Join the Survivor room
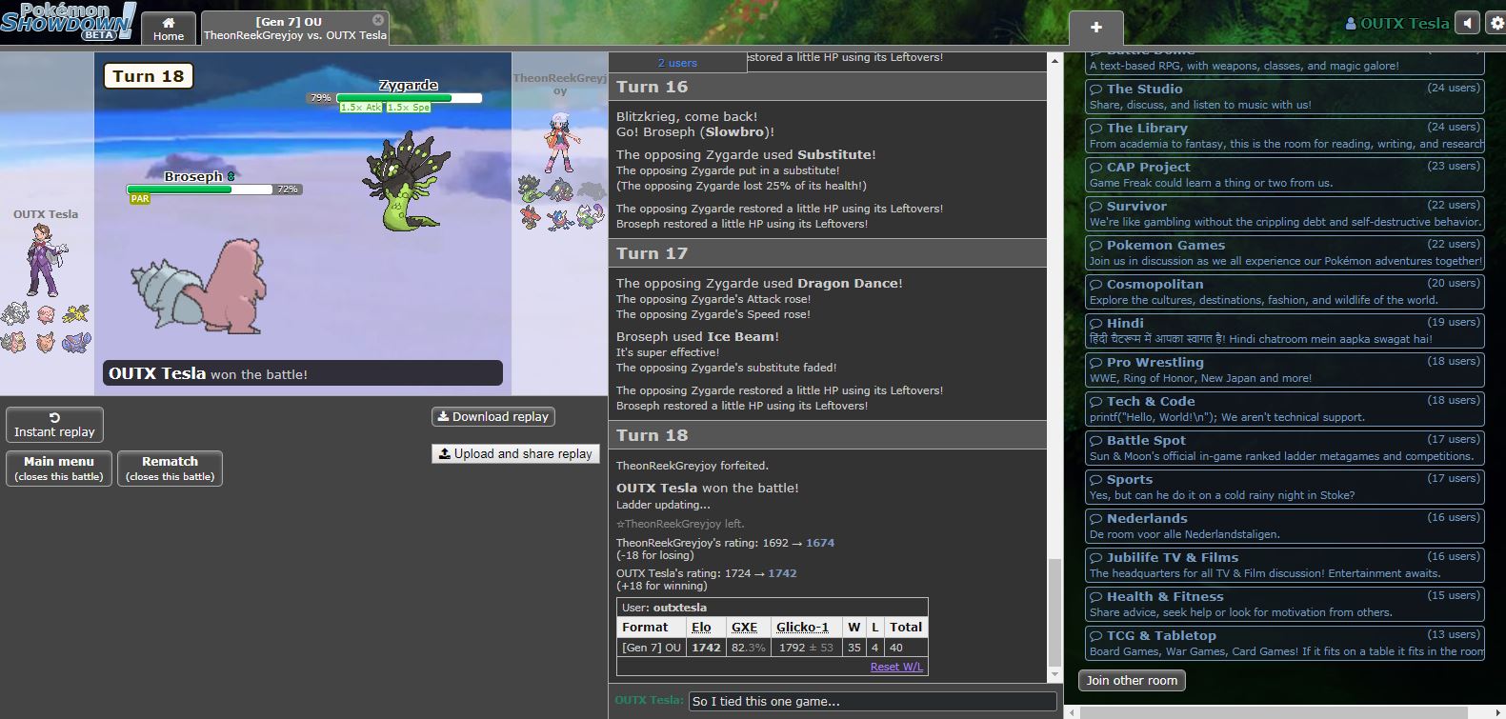The height and width of the screenshot is (719, 1506). pos(1285,213)
